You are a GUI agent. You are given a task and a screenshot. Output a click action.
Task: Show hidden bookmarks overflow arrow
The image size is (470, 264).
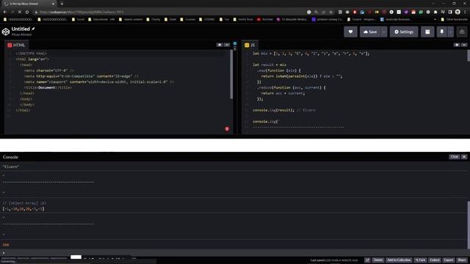click(x=435, y=19)
